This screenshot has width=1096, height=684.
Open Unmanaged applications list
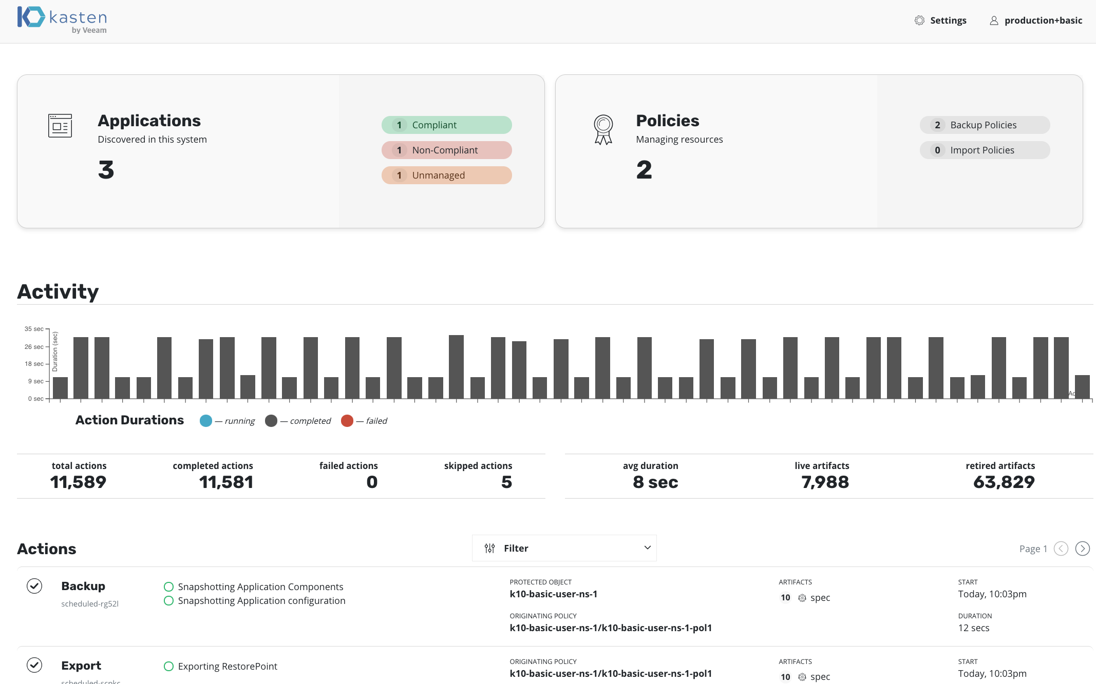tap(446, 175)
